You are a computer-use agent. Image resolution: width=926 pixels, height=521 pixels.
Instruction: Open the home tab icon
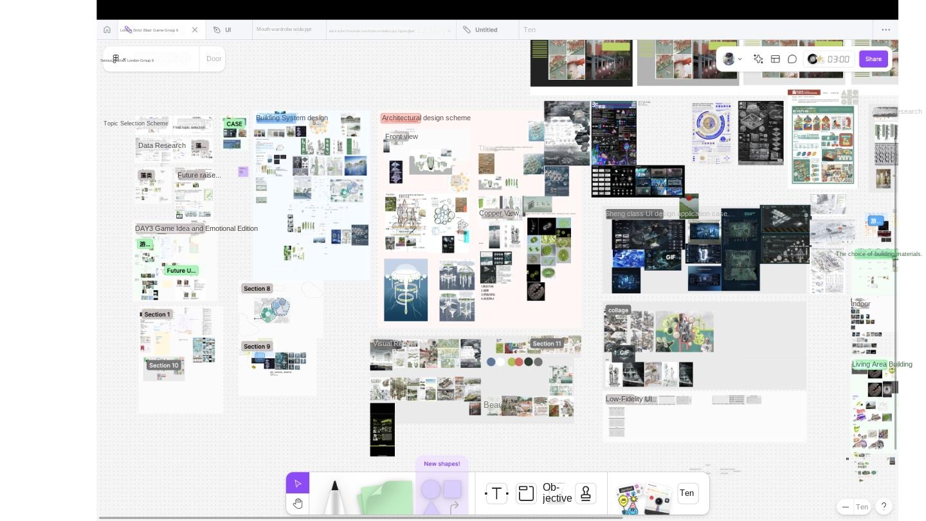(107, 30)
